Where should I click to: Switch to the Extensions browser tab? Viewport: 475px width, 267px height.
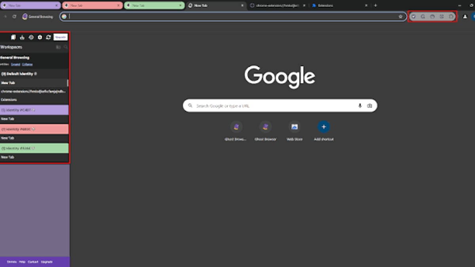[339, 6]
